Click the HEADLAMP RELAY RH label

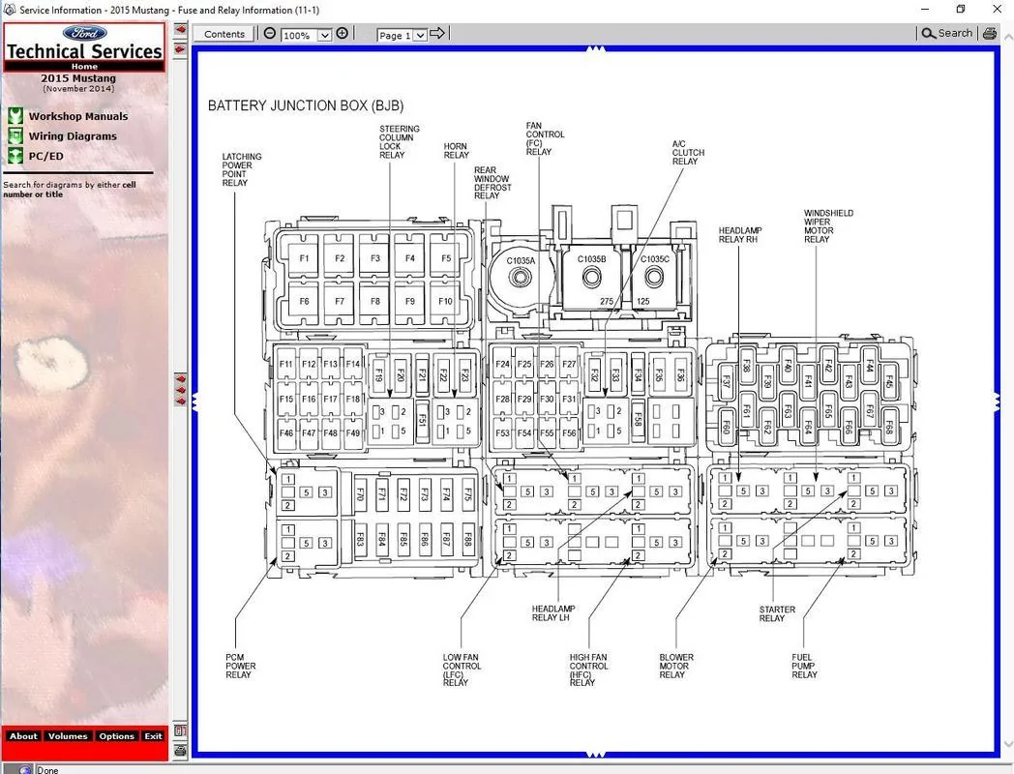(740, 235)
